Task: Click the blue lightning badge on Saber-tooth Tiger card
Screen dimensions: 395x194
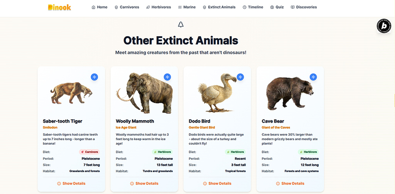Action: point(95,77)
